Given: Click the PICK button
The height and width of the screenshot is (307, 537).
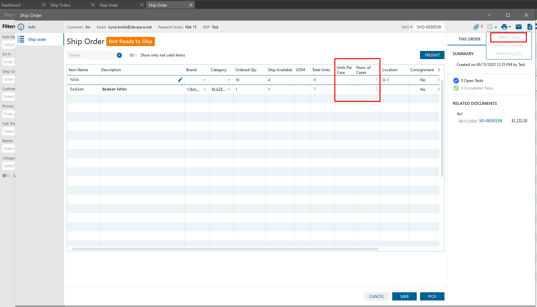Looking at the screenshot, I should click(432, 296).
